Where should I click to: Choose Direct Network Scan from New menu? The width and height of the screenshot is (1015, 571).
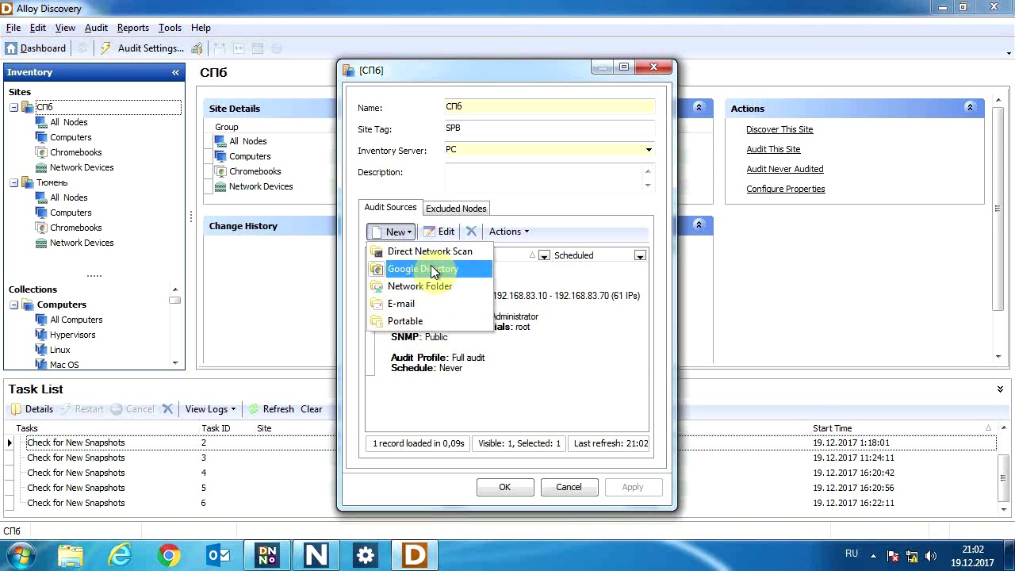pyautogui.click(x=430, y=251)
